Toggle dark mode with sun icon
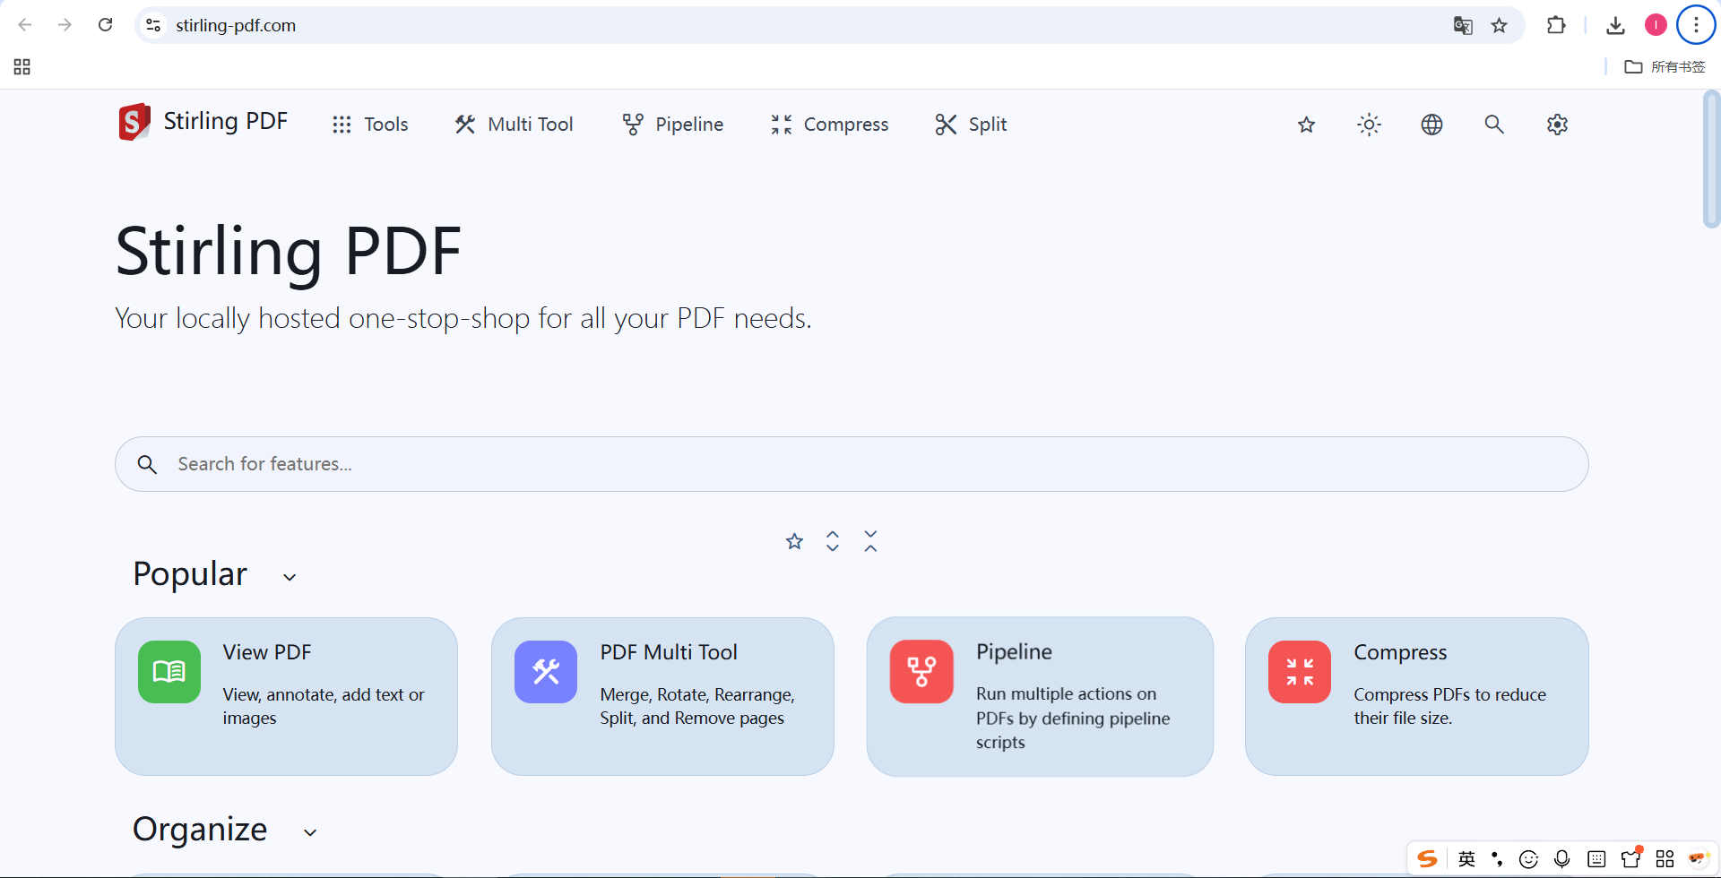The image size is (1721, 878). 1369,125
